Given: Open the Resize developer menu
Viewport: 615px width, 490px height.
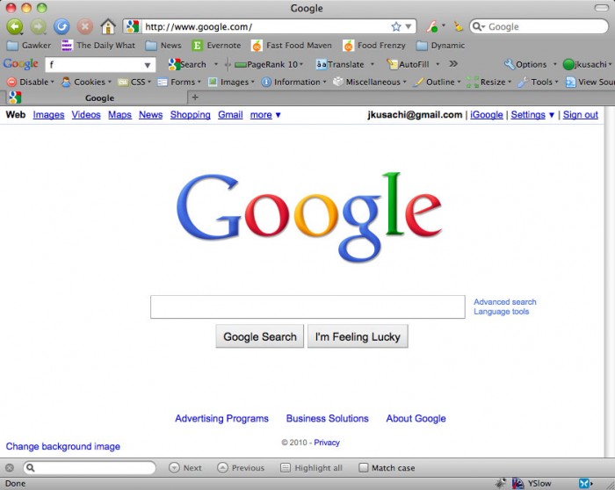Looking at the screenshot, I should [488, 82].
